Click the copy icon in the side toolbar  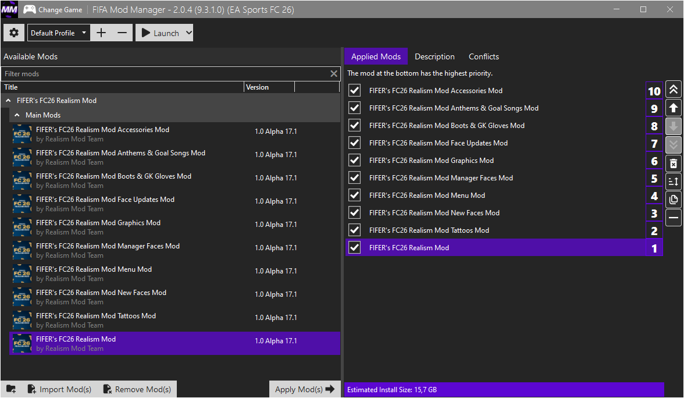[x=674, y=200]
